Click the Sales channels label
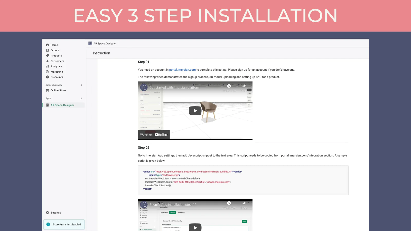 (54, 85)
